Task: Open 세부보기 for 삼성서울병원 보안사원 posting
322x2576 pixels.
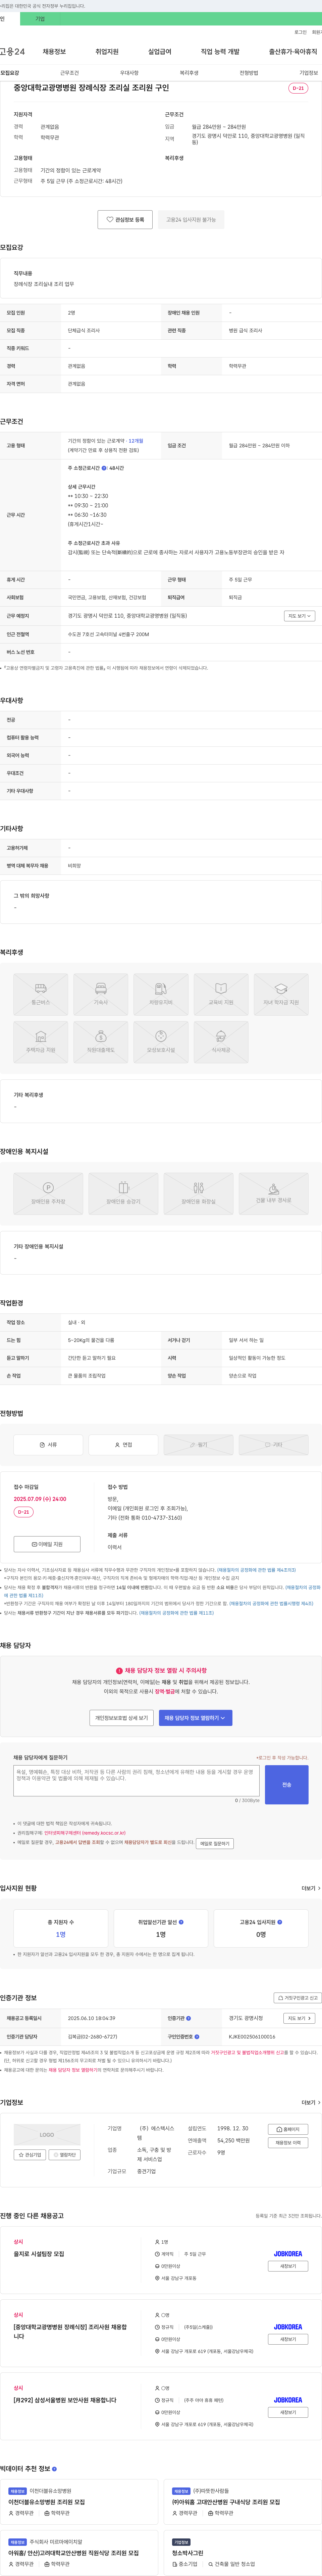Action: pos(288,2412)
